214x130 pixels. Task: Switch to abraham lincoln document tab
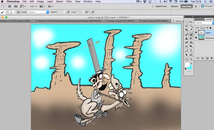click(x=69, y=21)
